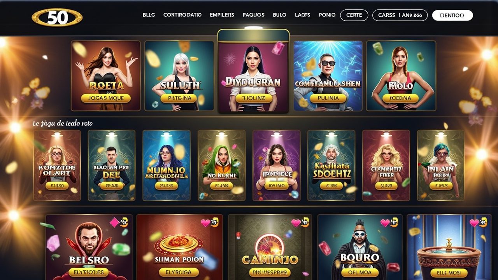Click the heart icon on SUMAK POION card
This screenshot has width=498, height=280.
point(205,223)
